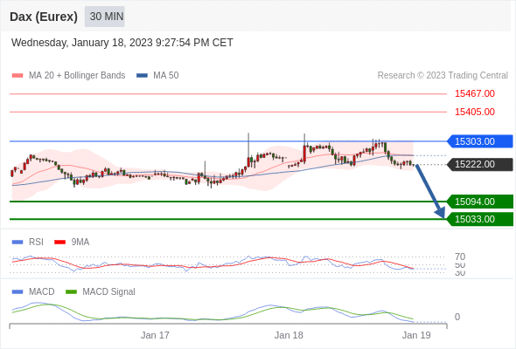Click the MA 20 + Bollinger Bands label
The image size is (516, 349).
[77, 76]
